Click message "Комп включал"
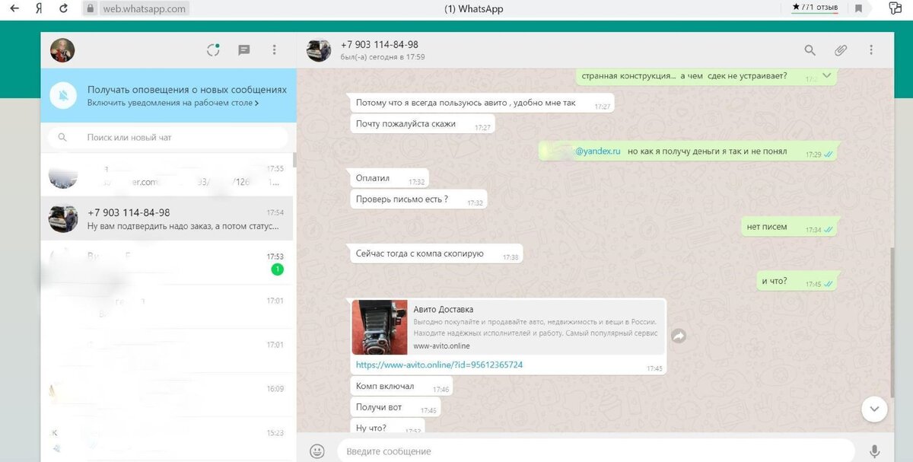 400,387
